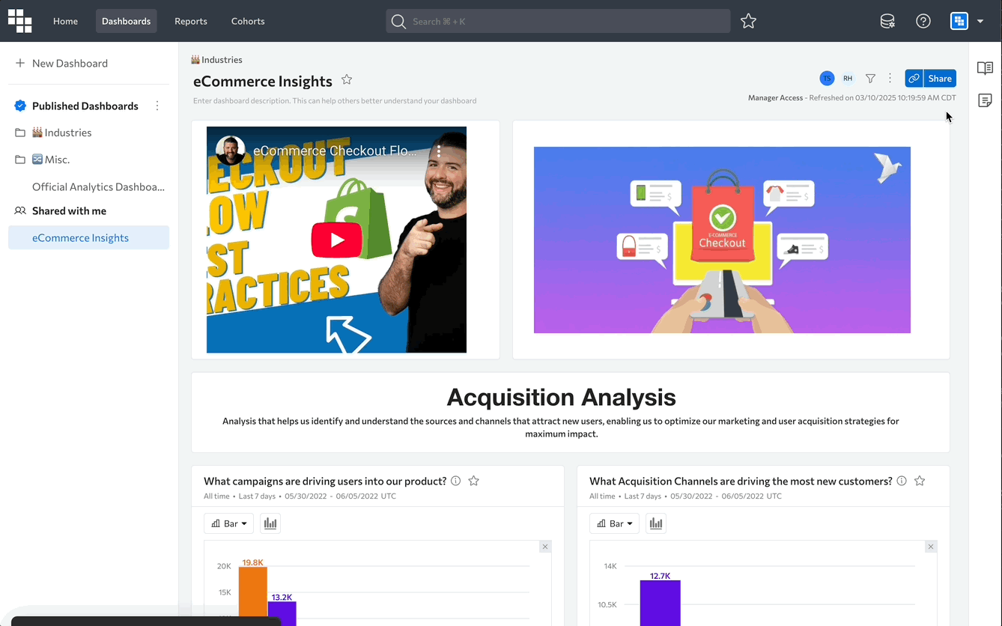Favorite the eCommerce Insights dashboard star

[x=347, y=80]
